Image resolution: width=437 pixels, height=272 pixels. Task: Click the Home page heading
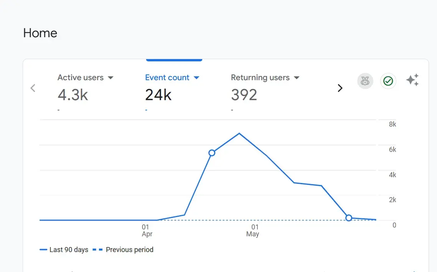40,33
